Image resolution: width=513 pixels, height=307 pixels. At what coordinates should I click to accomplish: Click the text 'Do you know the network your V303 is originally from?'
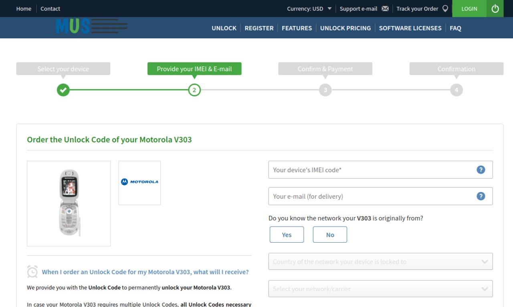pos(346,218)
